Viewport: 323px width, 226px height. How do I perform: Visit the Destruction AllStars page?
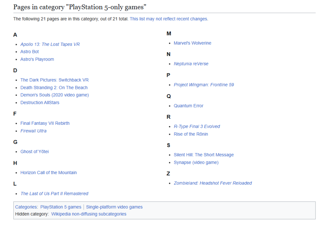40,103
